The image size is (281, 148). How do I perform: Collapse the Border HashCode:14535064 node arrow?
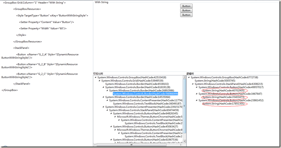[103, 97]
